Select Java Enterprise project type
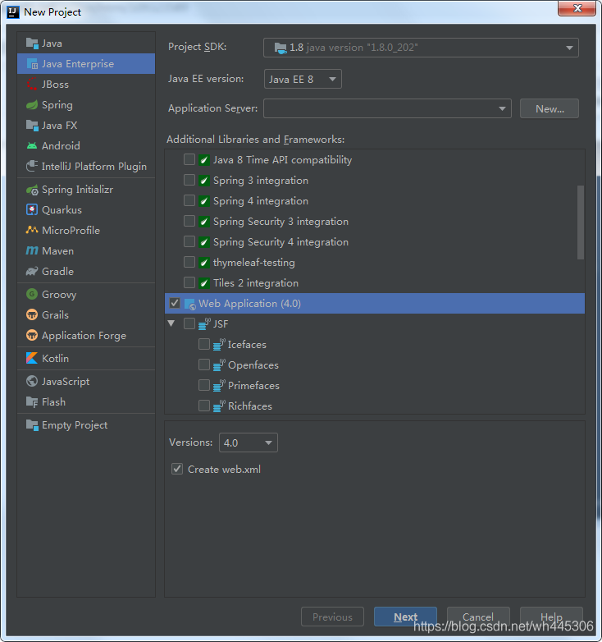 pos(86,64)
